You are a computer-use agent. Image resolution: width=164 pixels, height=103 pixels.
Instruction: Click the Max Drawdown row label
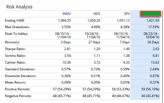(17, 27)
